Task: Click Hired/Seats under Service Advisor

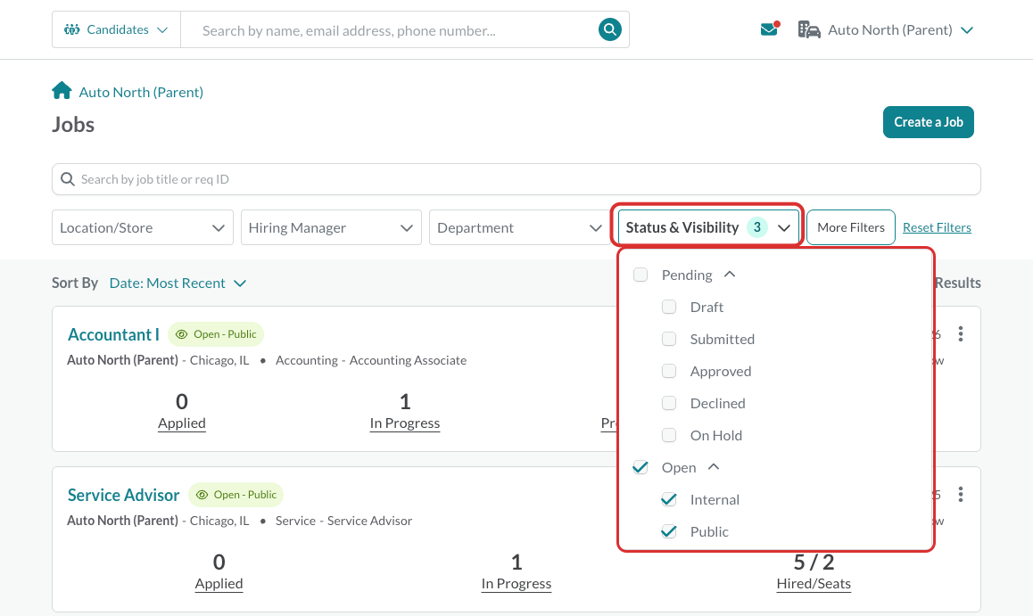Action: [x=814, y=584]
